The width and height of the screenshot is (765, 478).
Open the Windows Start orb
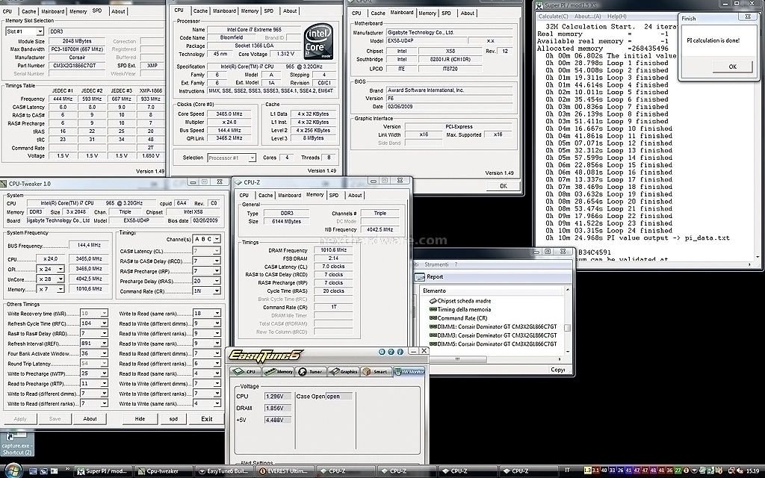click(12, 471)
